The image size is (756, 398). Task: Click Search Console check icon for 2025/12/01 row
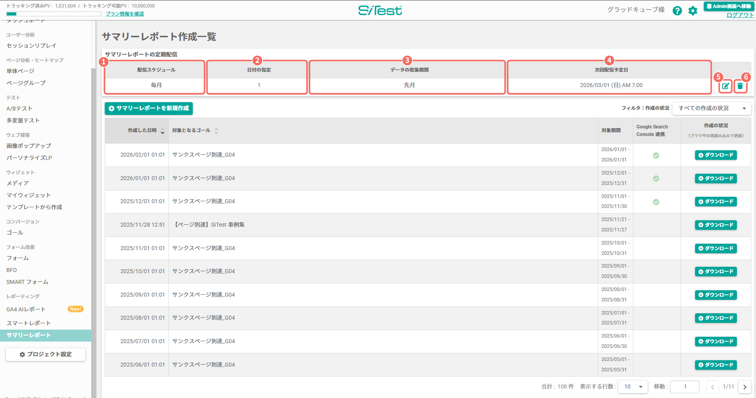click(x=656, y=202)
